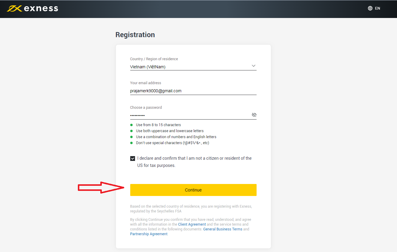Image resolution: width=397 pixels, height=252 pixels.
Task: Click the green bullet beside uppercase letters rule
Action: click(x=132, y=131)
